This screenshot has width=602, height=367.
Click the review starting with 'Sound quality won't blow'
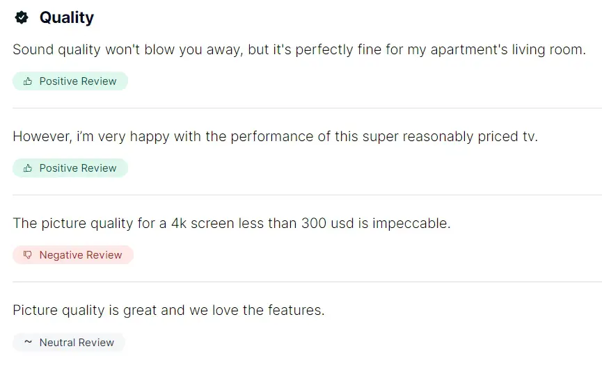tap(299, 50)
